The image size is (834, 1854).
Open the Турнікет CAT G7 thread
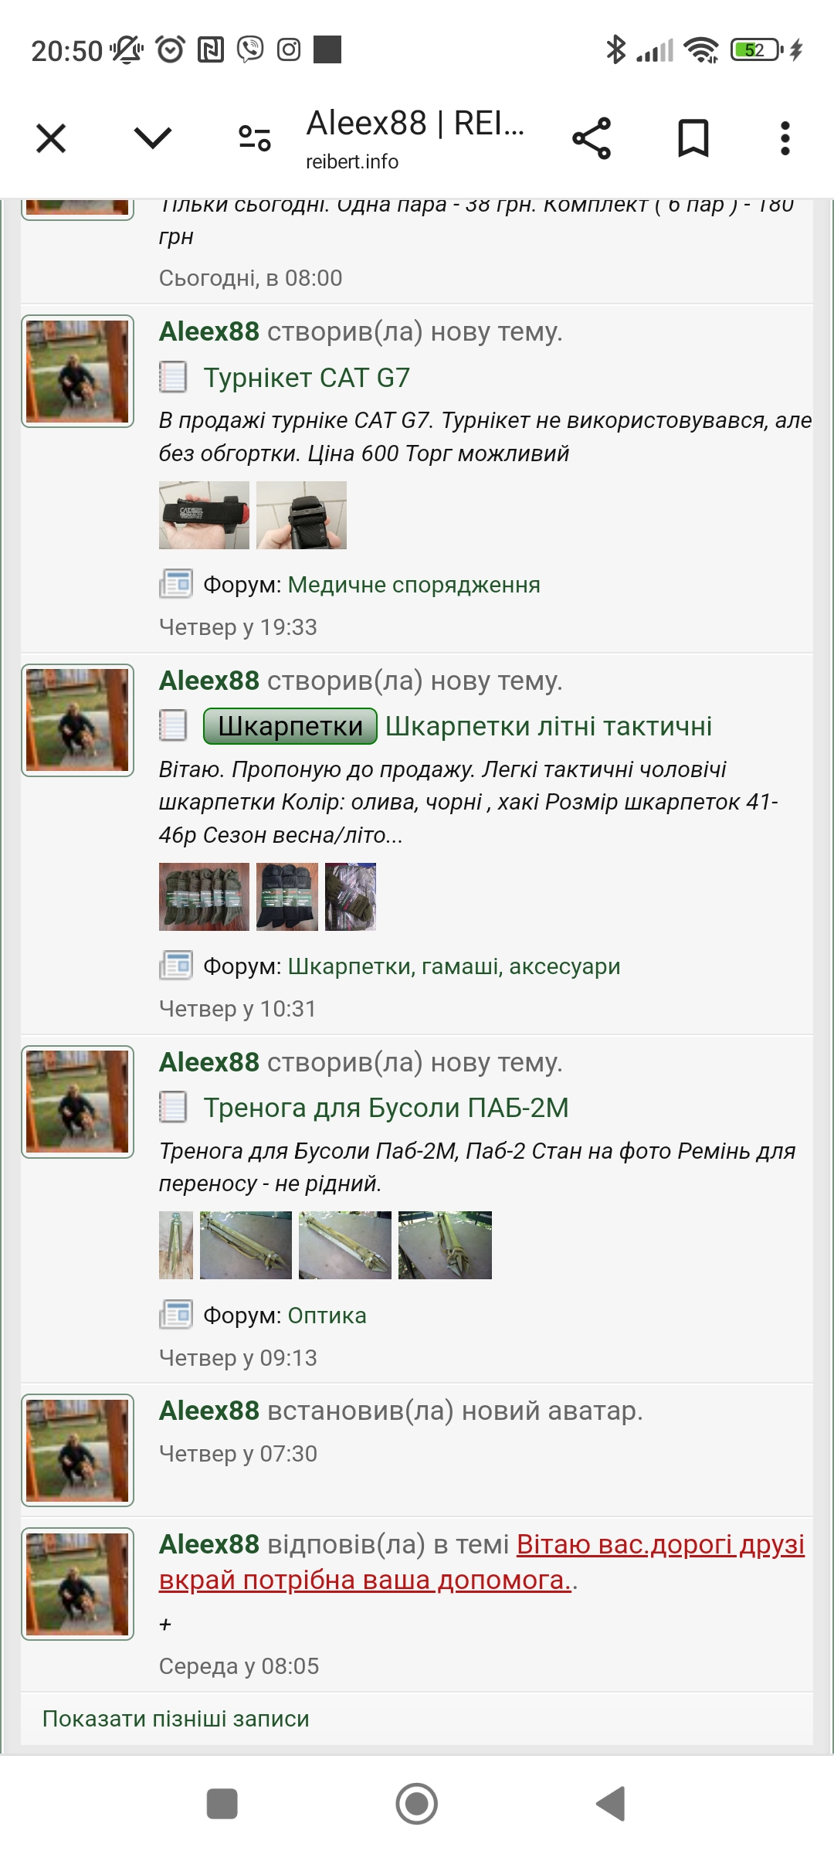point(307,378)
